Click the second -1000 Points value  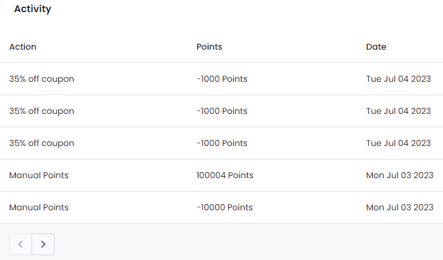click(x=222, y=111)
